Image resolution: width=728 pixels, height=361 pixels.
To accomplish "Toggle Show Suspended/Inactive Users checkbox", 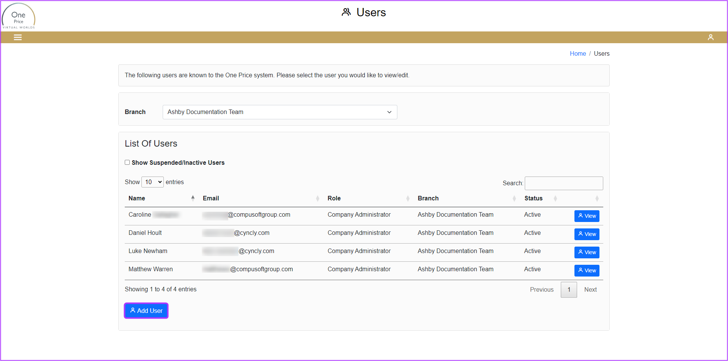I will click(x=127, y=162).
